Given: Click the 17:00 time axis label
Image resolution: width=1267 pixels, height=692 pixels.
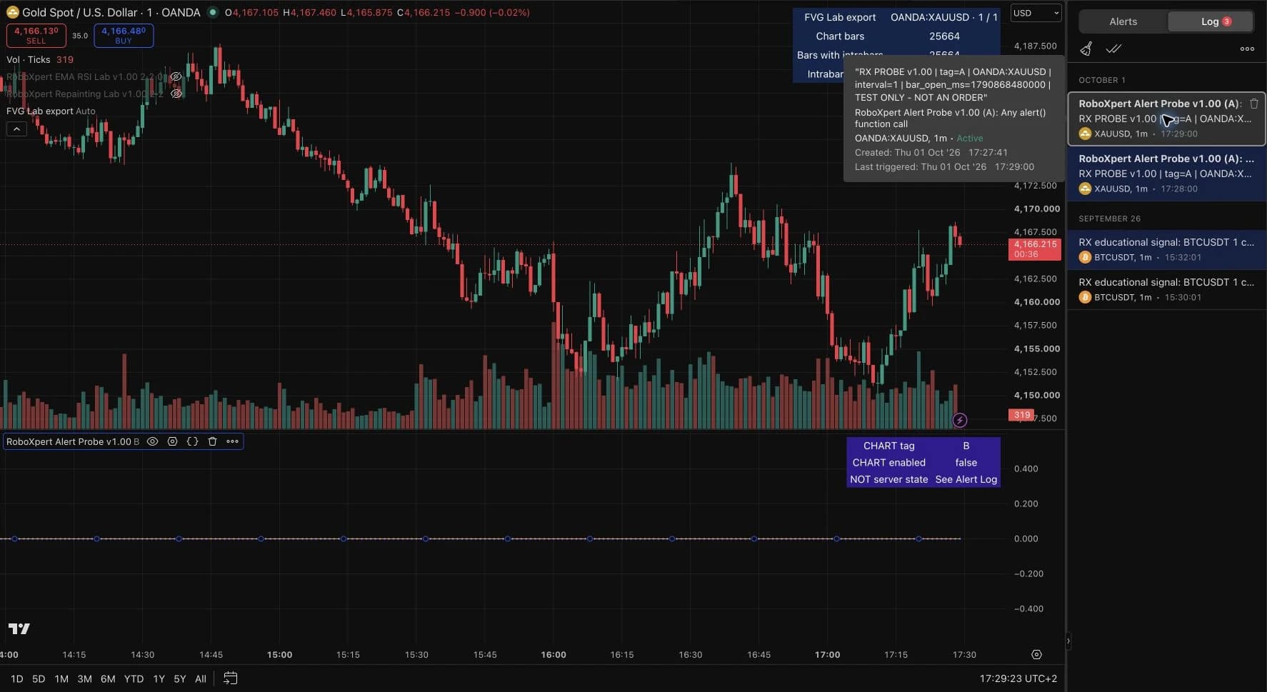Looking at the screenshot, I should point(827,654).
